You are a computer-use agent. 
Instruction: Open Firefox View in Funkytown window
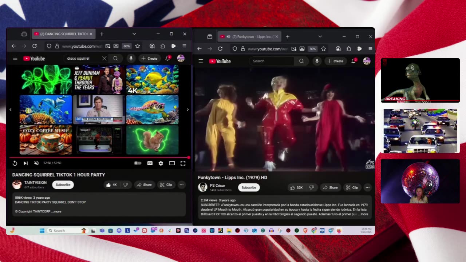[210, 37]
